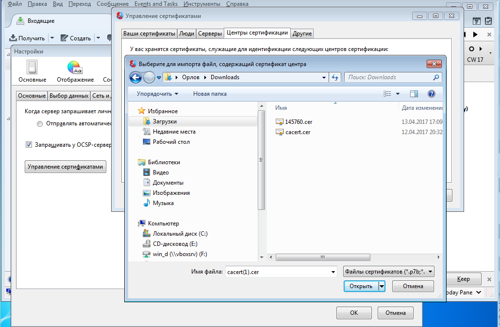Switch to Люди tab

pos(186,34)
